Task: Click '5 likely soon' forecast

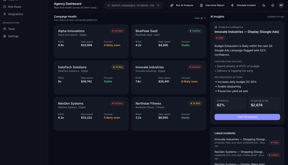Action: pyautogui.click(x=112, y=118)
